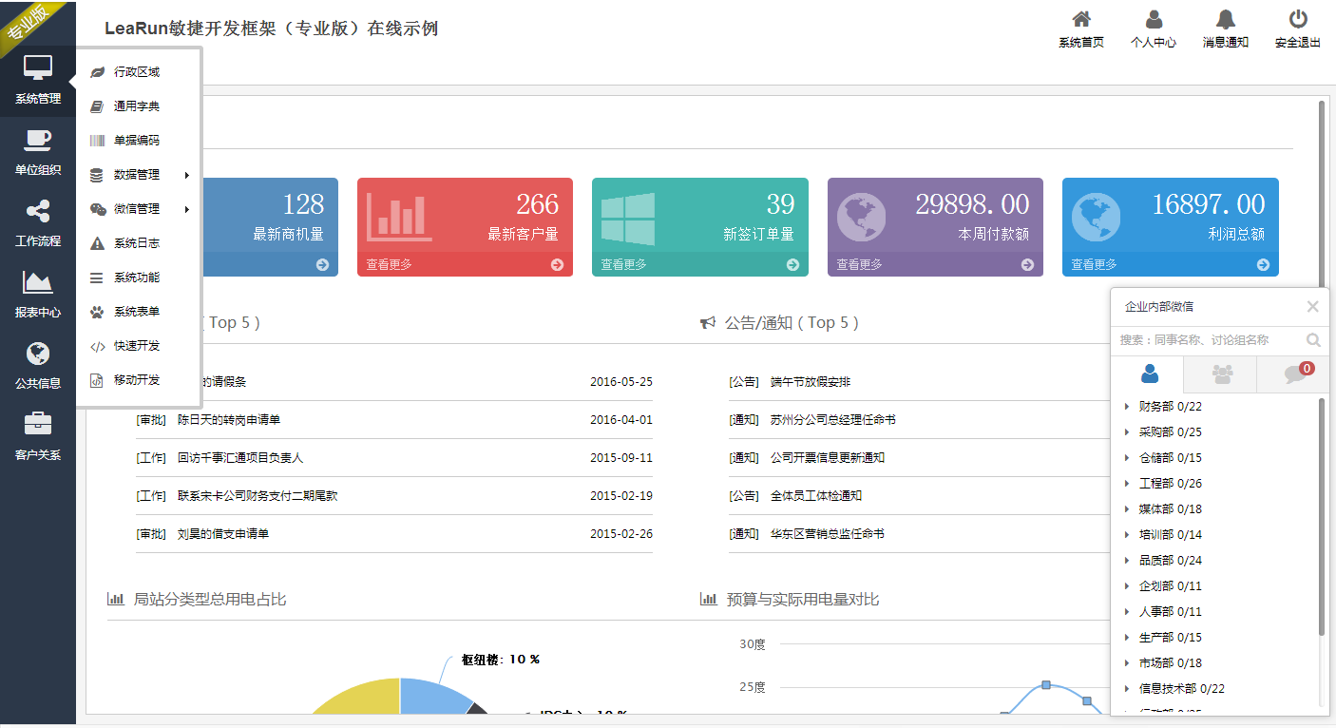Close the 企业内部微信 panel
The image size is (1336, 728).
pyautogui.click(x=1312, y=306)
